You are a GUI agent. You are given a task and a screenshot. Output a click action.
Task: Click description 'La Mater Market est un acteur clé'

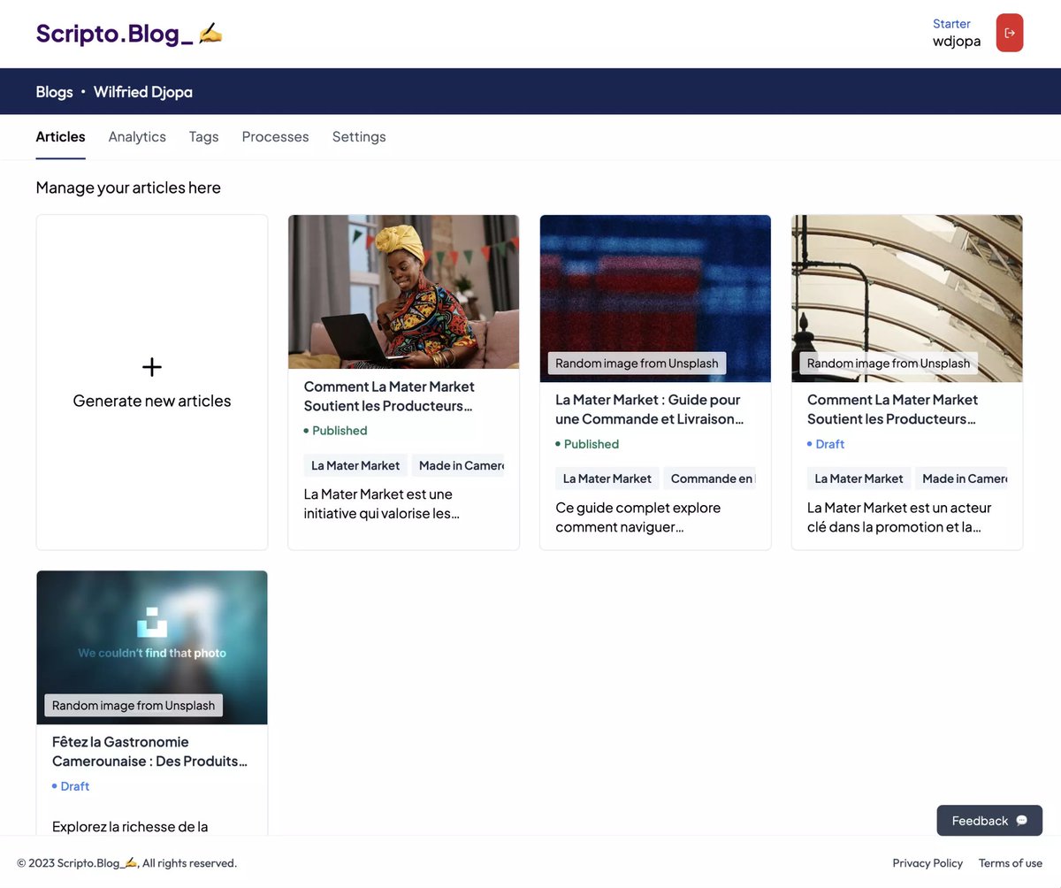coord(899,517)
